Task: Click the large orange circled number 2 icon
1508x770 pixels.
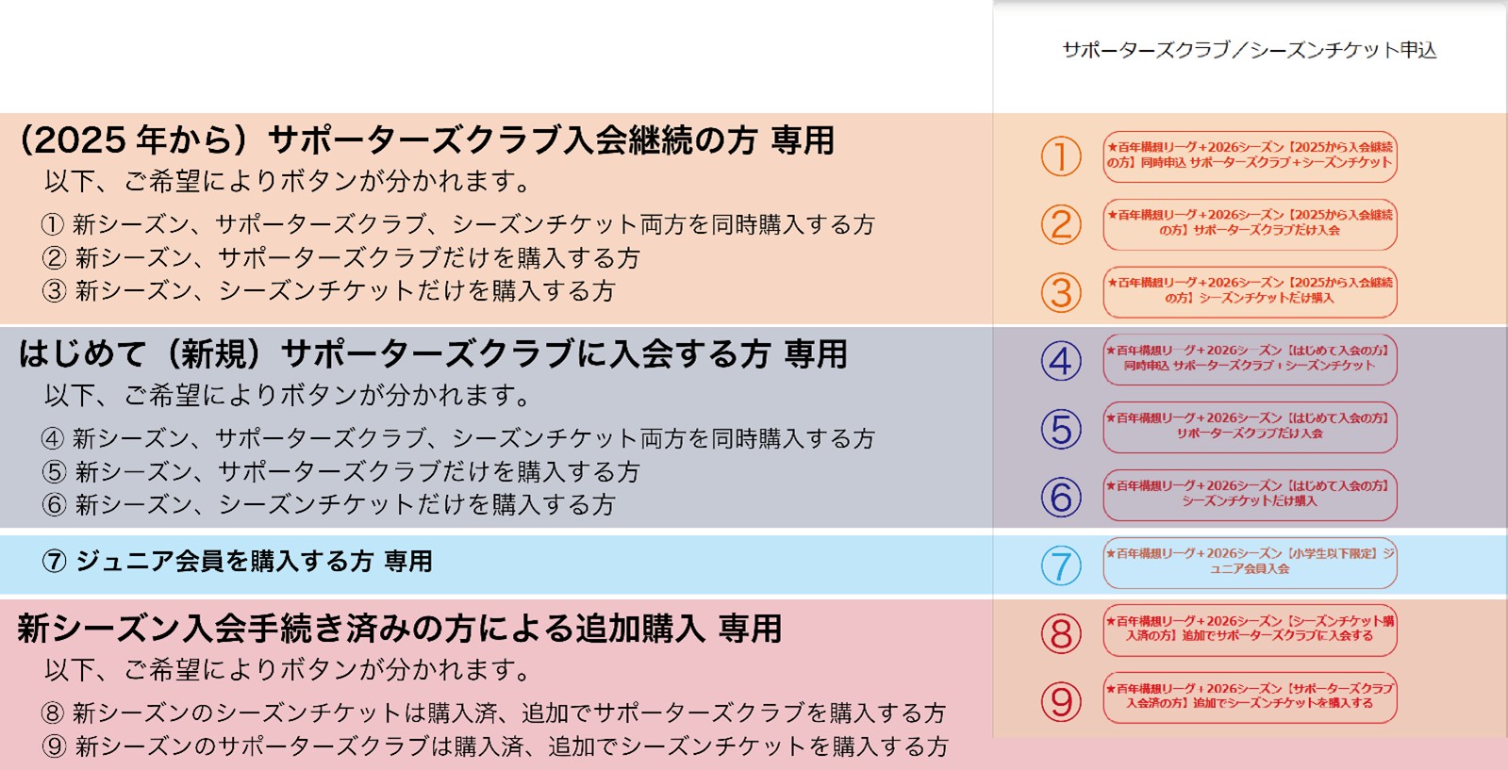Action: (1061, 224)
